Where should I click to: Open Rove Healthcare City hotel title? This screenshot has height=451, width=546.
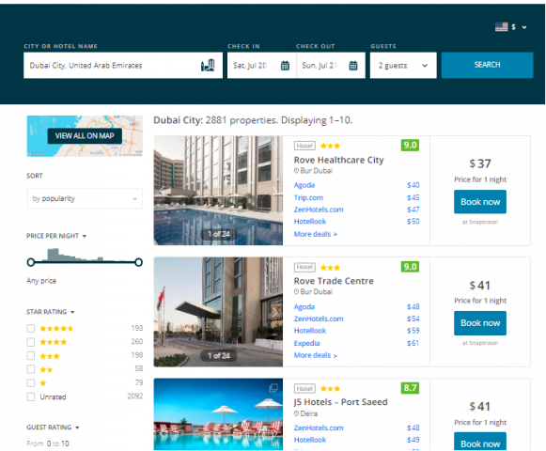tap(338, 160)
